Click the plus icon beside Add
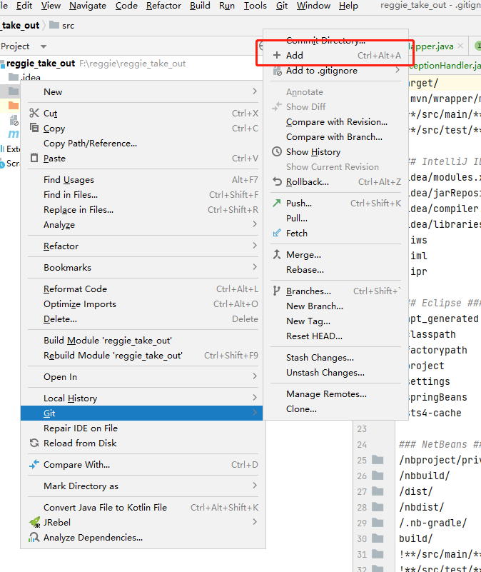The image size is (481, 572). [277, 55]
